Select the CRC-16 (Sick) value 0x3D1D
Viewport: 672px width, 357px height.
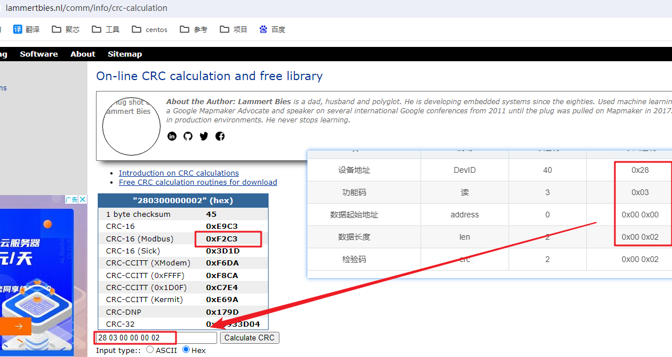[x=222, y=251]
